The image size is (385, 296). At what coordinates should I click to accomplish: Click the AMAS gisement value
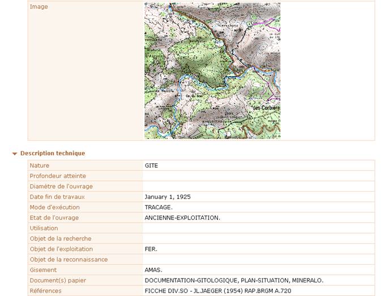click(x=153, y=270)
